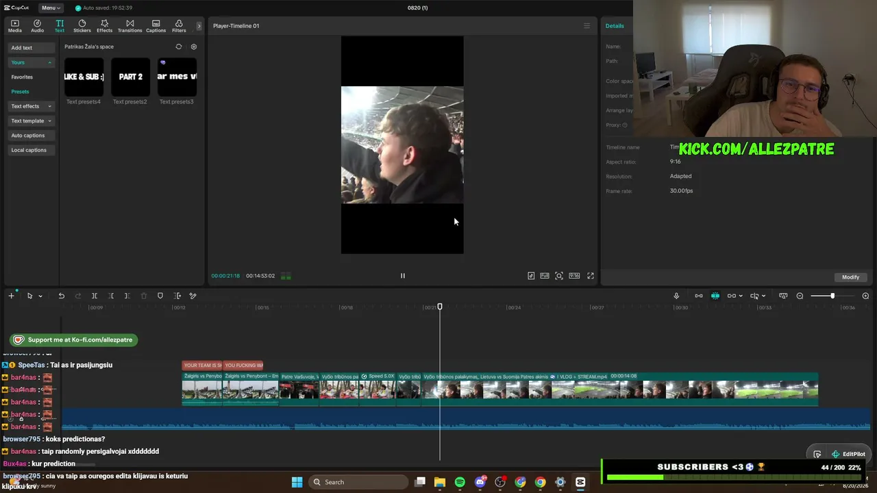
Task: Open the pointer tool mode dropdown
Action: click(40, 296)
